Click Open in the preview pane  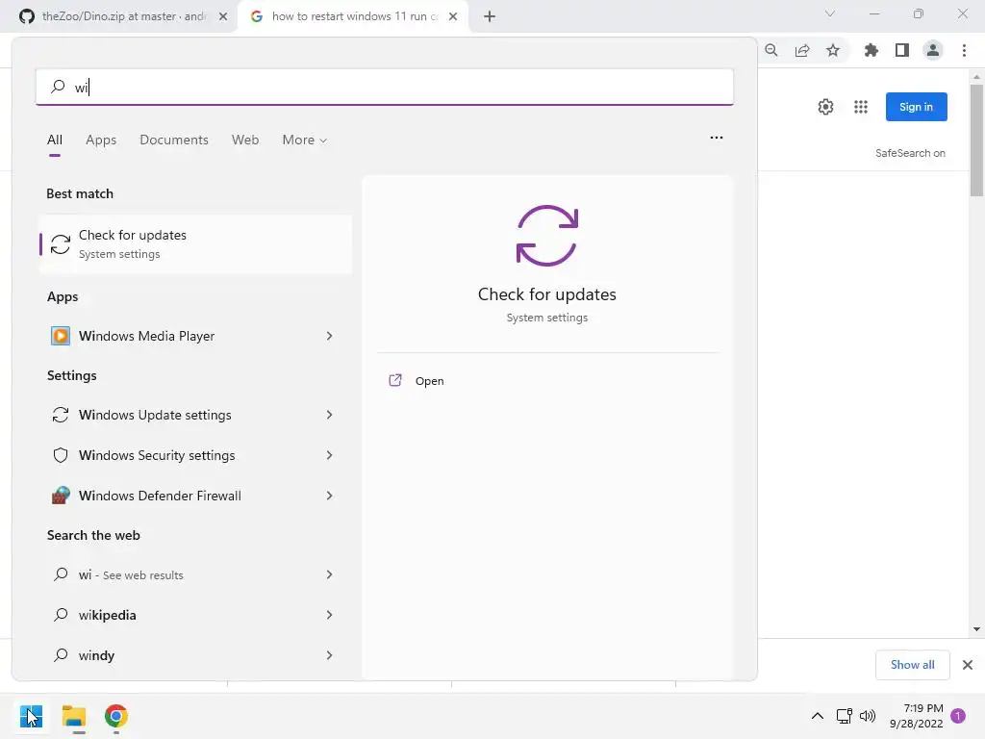point(430,381)
